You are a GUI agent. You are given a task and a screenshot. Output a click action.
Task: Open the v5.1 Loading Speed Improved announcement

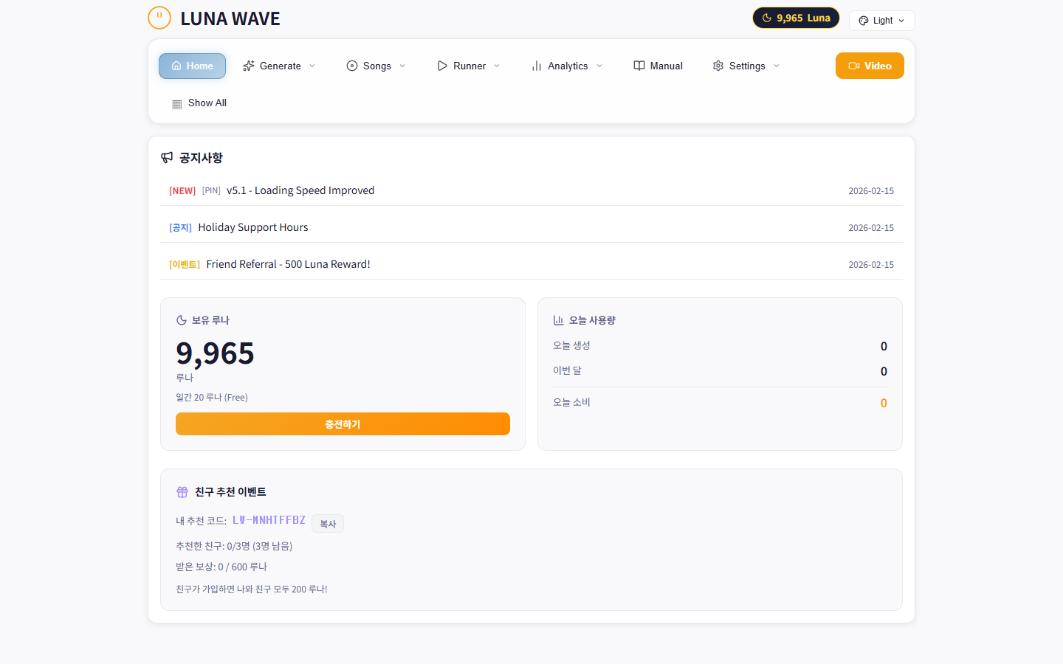300,190
